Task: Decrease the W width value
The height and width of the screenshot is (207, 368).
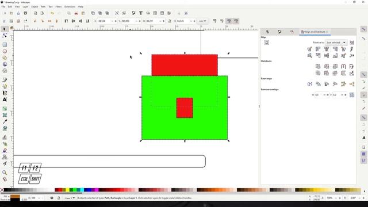Action: (x=160, y=21)
